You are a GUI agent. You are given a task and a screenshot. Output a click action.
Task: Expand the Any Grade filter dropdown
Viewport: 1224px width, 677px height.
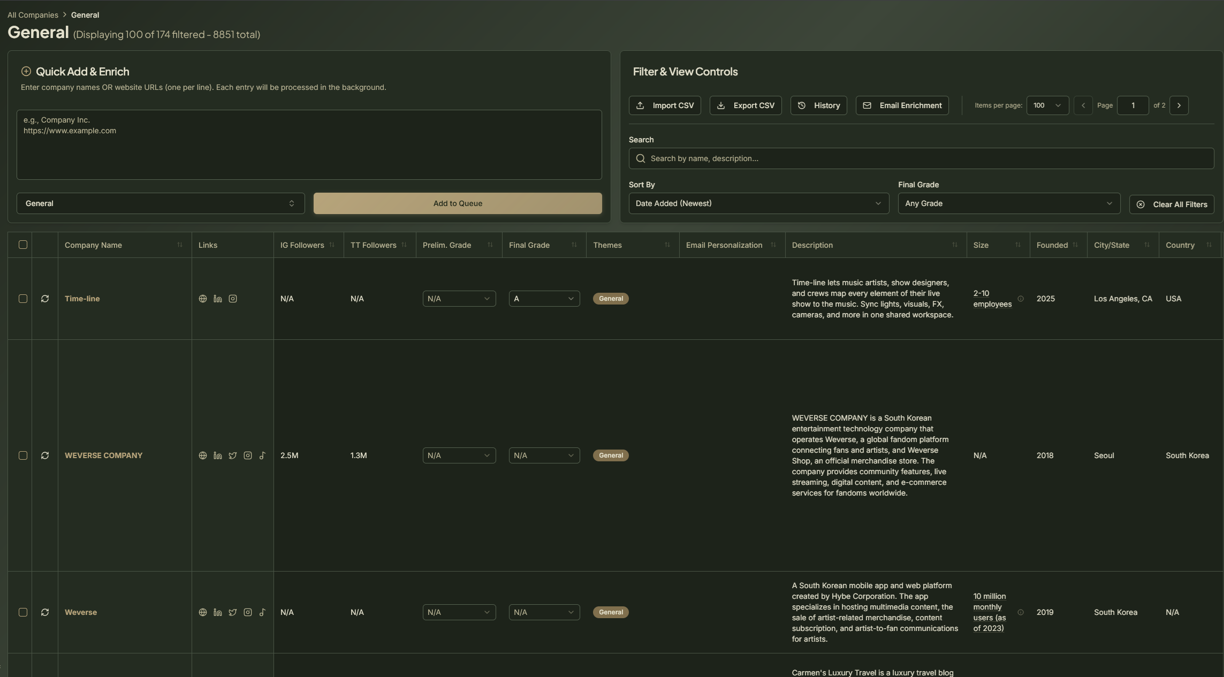[x=1009, y=203]
